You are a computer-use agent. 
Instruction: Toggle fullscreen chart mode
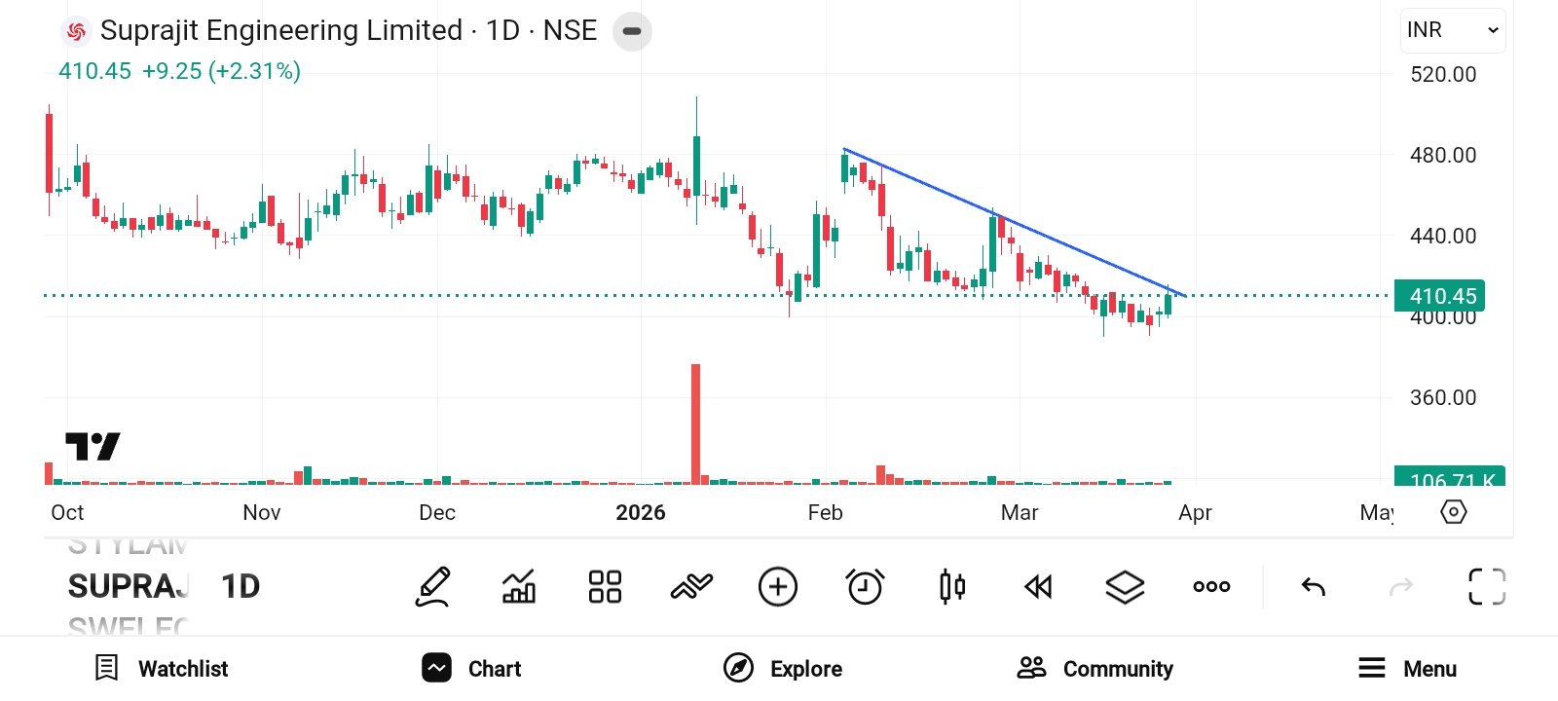pyautogui.click(x=1486, y=587)
